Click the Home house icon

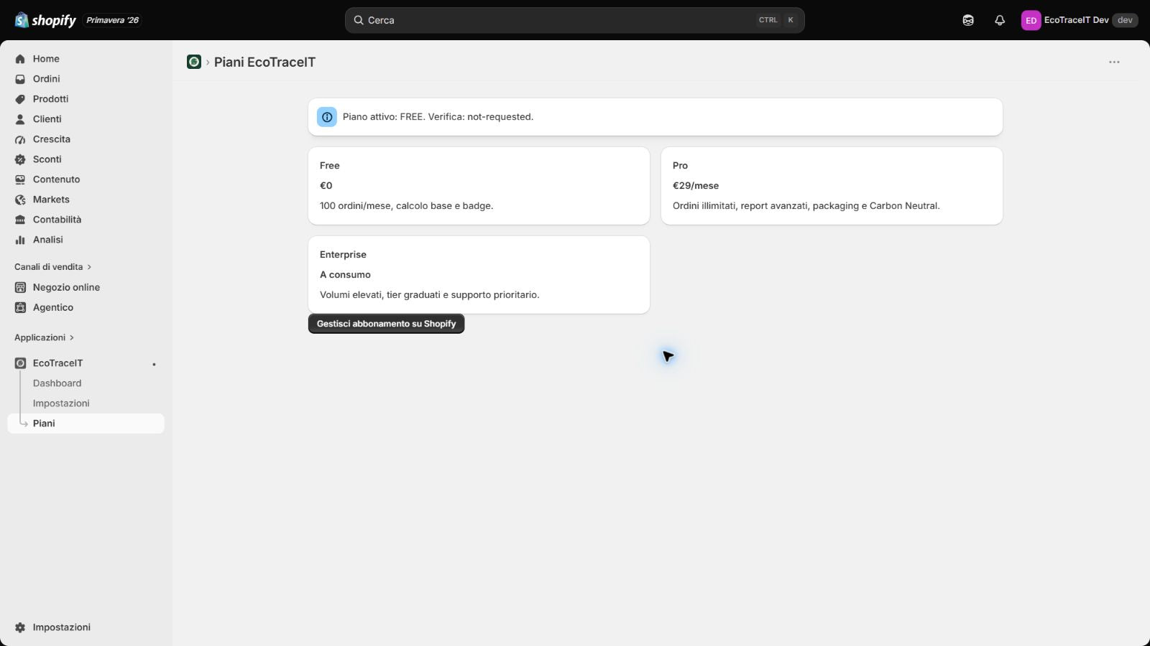(x=20, y=59)
